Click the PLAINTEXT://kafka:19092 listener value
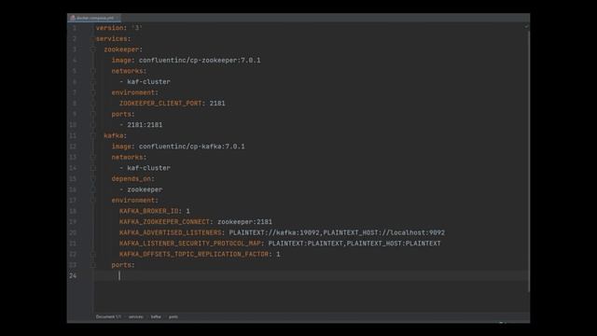Viewport: 597px width, 336px height. point(274,232)
